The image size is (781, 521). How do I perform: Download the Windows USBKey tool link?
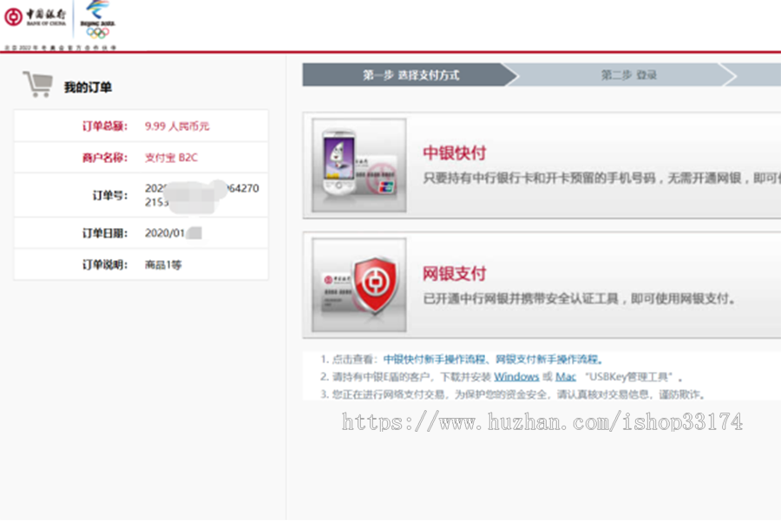pyautogui.click(x=516, y=377)
